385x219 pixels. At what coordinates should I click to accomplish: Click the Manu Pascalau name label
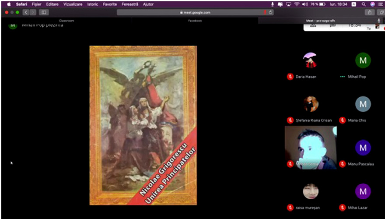361,164
